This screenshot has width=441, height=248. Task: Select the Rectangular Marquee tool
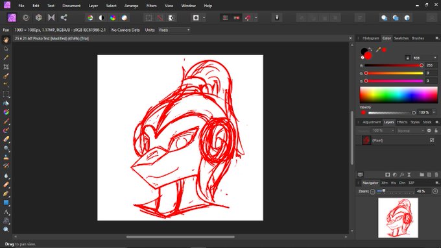(6, 94)
